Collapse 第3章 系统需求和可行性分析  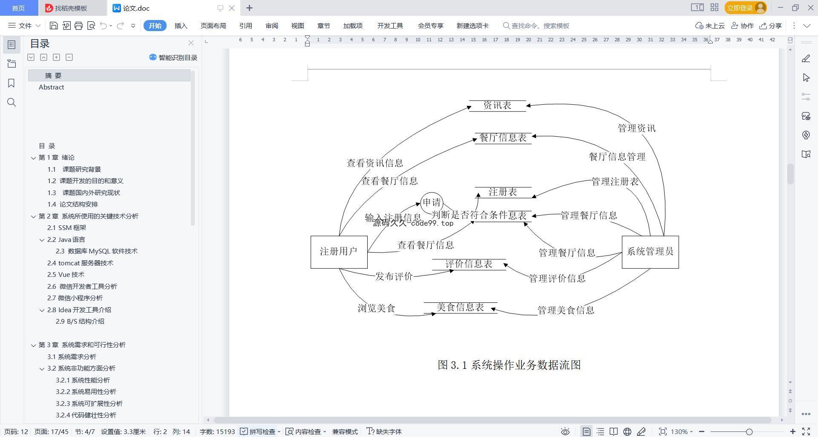(x=33, y=345)
